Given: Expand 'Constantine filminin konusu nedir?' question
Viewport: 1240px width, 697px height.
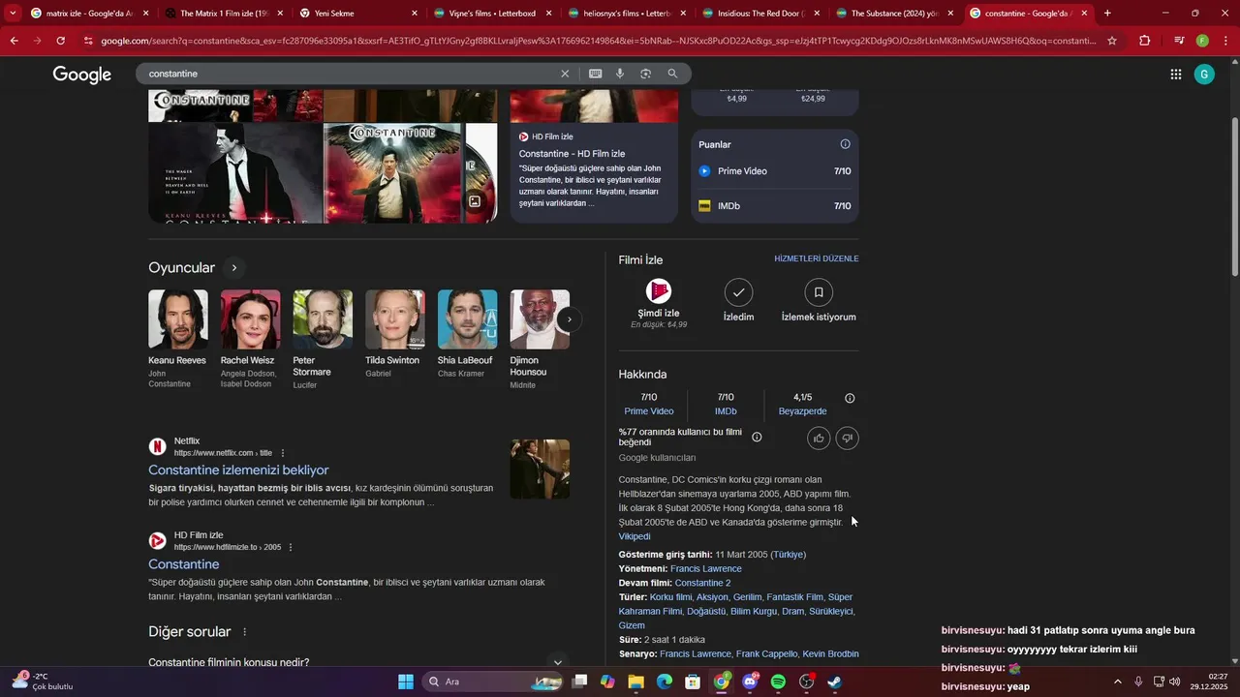Looking at the screenshot, I should (356, 662).
